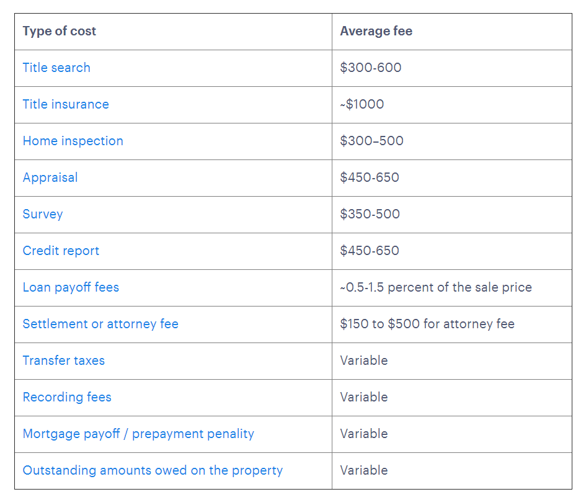Visit the Loan payoff fees link
586x497 pixels.
pos(71,287)
